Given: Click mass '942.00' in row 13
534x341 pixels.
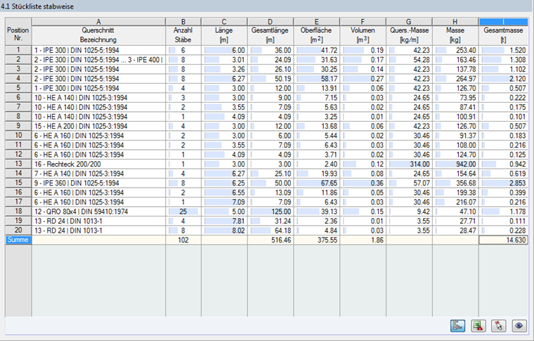Looking at the screenshot, I should [x=455, y=164].
